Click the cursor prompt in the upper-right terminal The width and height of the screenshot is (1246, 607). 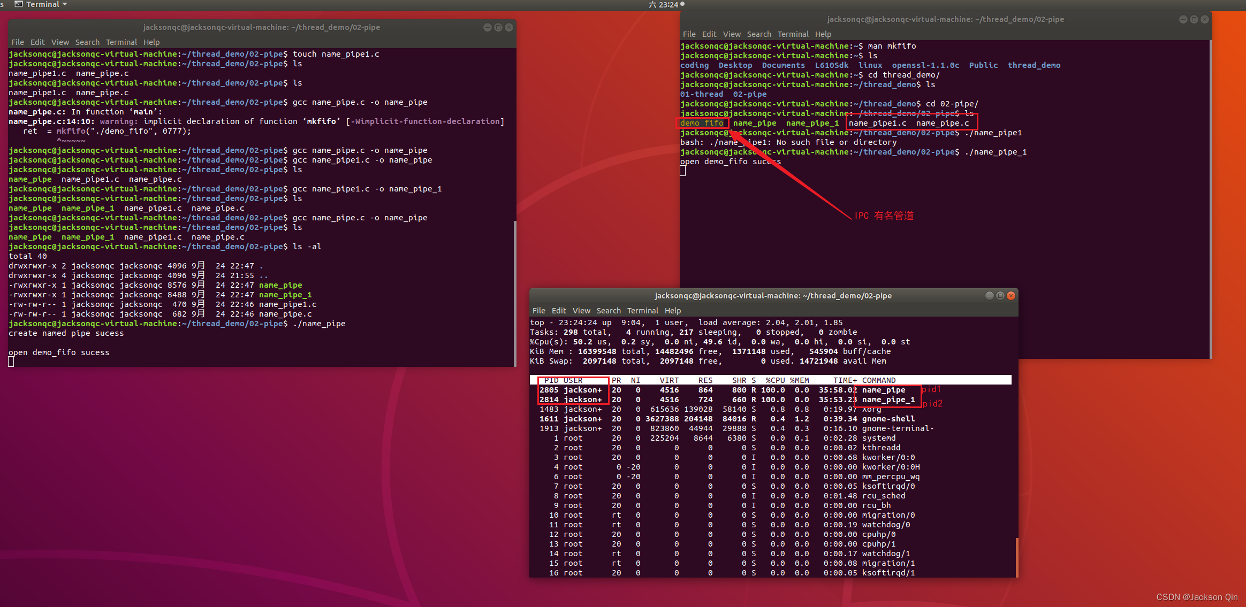[683, 171]
